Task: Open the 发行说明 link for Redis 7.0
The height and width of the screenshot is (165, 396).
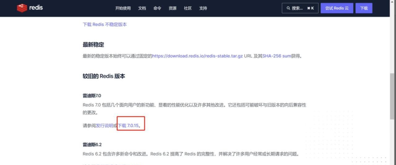Action: (x=104, y=126)
